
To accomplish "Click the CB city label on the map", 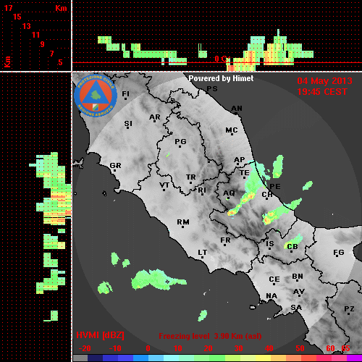I will [x=292, y=247].
